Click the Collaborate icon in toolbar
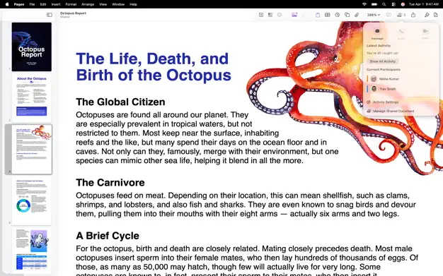443x276 pixels. (401, 15)
